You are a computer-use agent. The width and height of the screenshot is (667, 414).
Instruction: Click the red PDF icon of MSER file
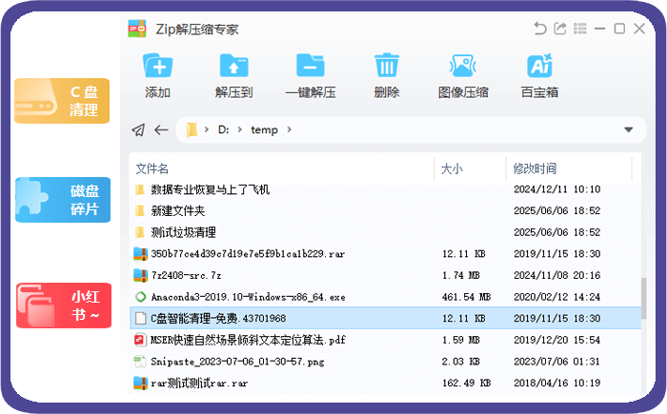point(140,340)
